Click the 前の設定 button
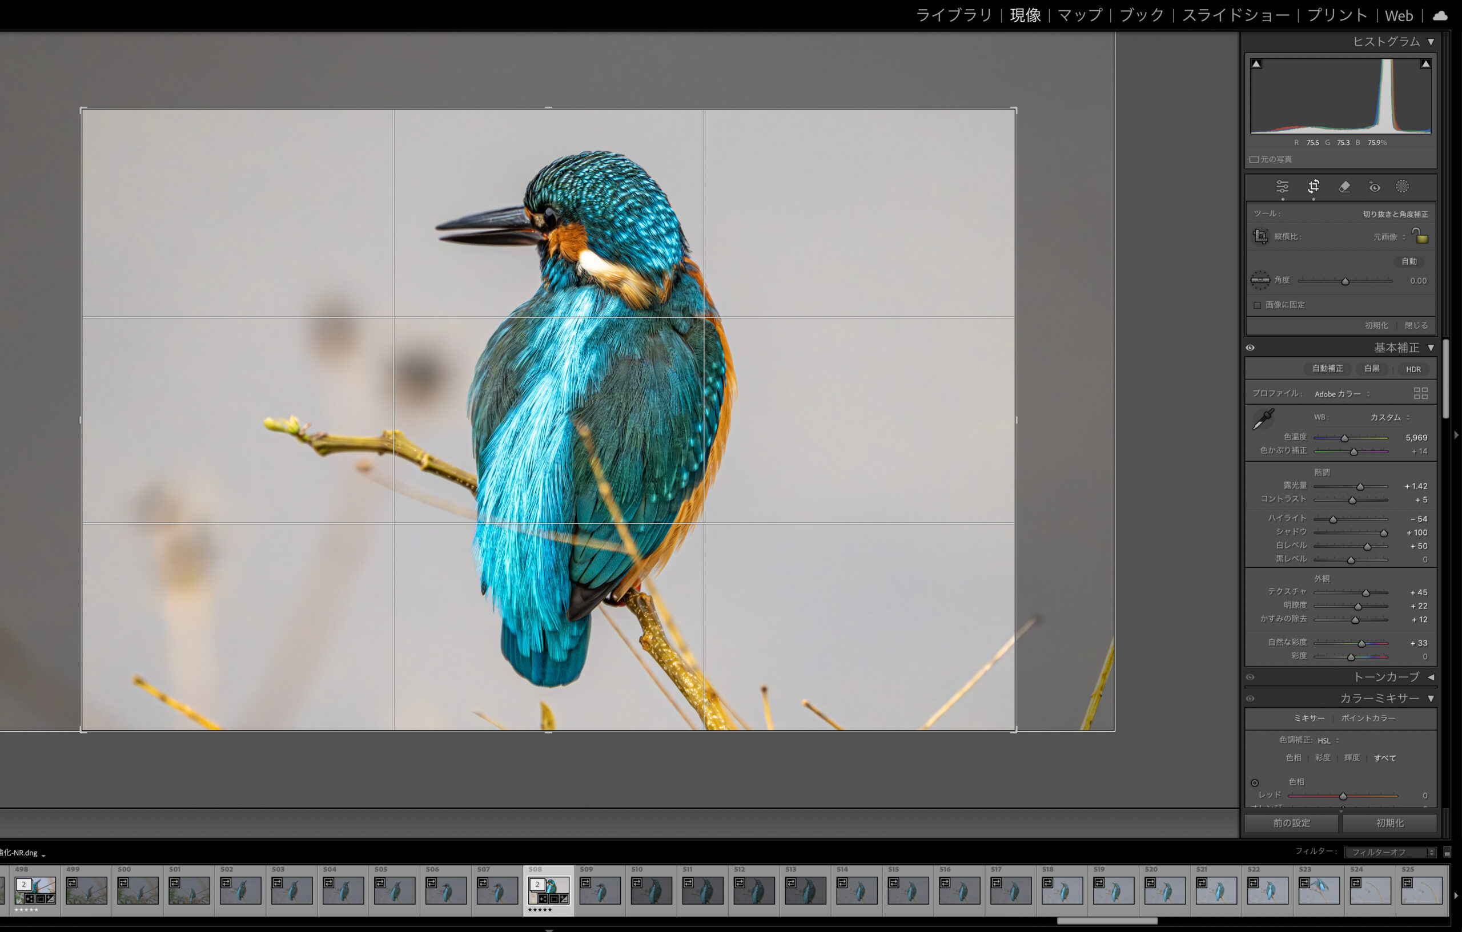This screenshot has height=932, width=1462. 1291,823
